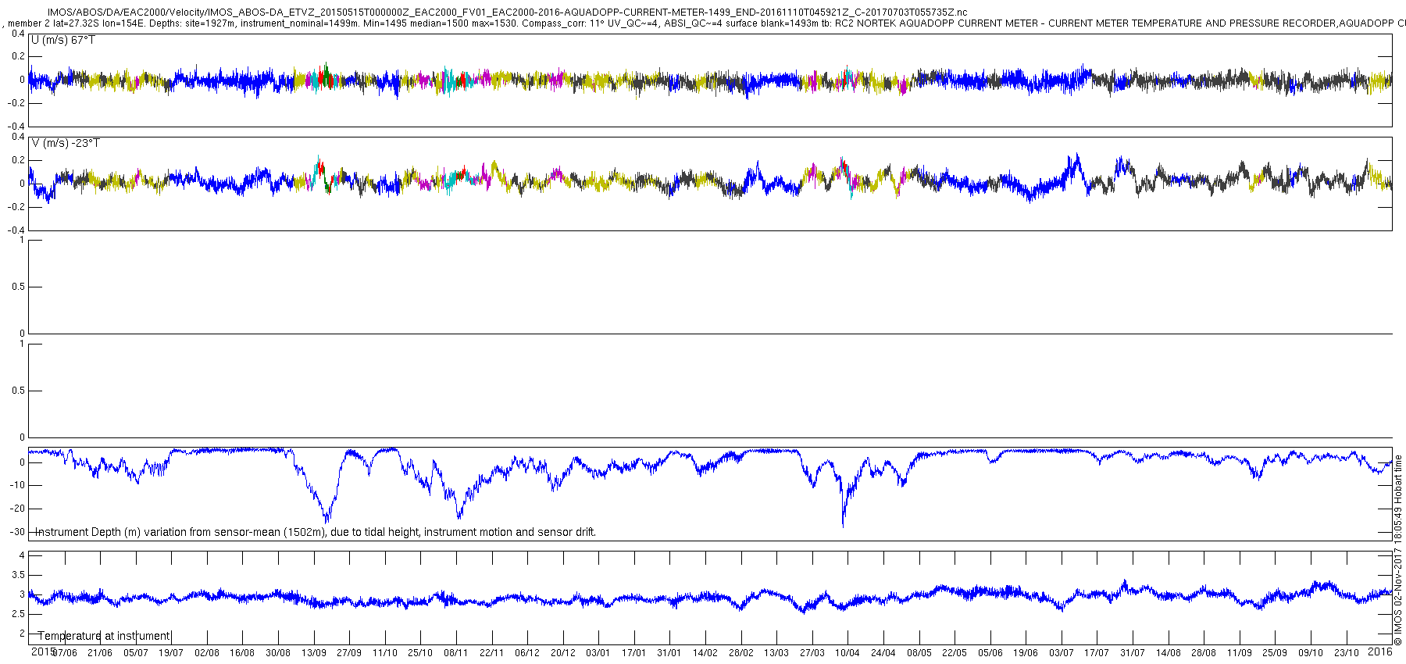Click the '31/07' date tick label
This screenshot has width=1406, height=664.
pyautogui.click(x=1133, y=653)
